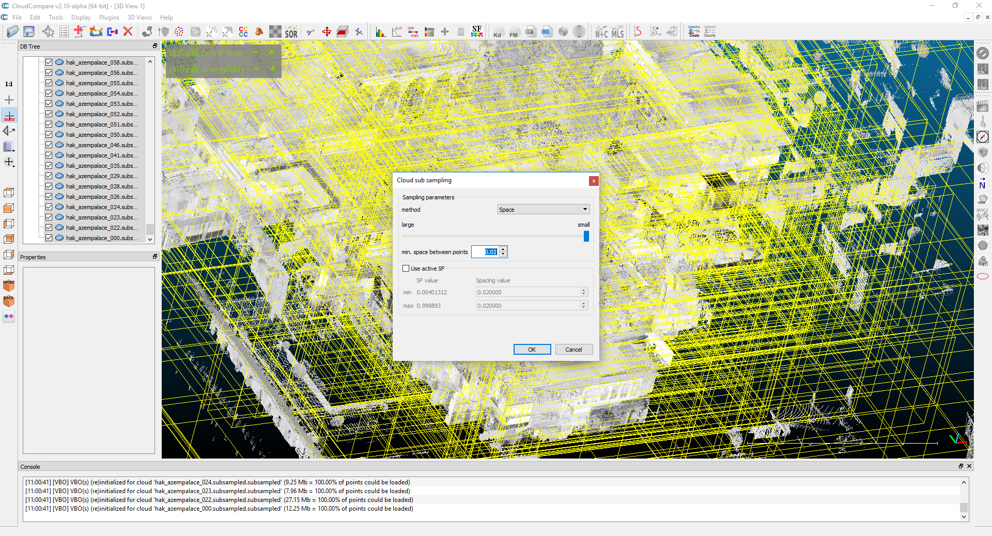Click the histogram icon in the toolbar
Image resolution: width=992 pixels, height=536 pixels.
point(380,32)
